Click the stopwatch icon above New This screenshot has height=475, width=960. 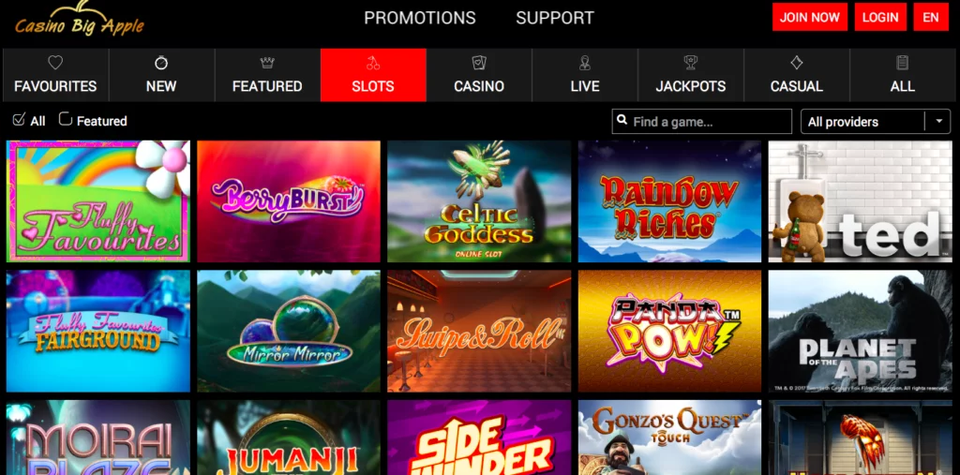161,63
